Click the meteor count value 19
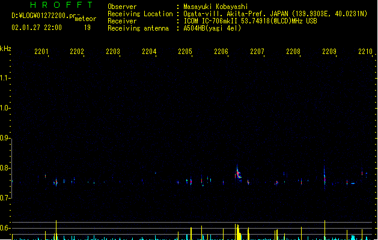Image resolution: width=378 pixels, height=240 pixels. click(87, 28)
